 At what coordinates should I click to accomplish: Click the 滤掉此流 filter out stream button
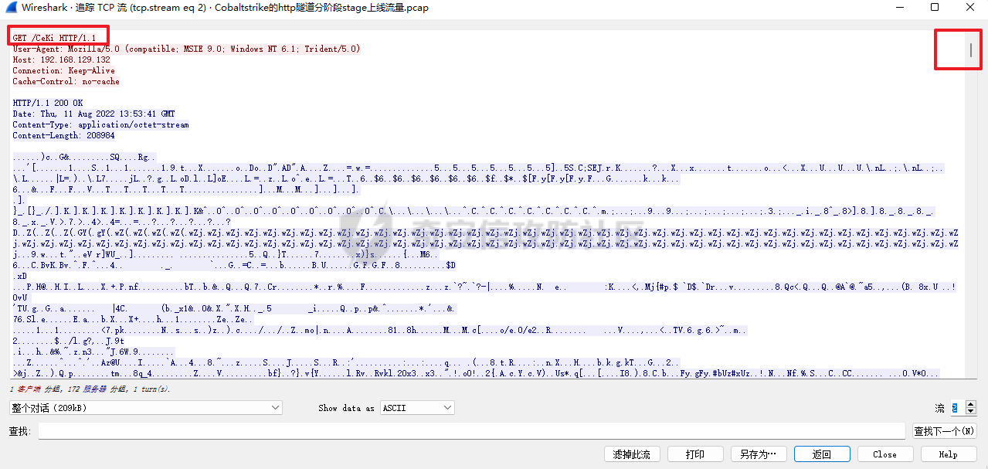[x=631, y=454]
